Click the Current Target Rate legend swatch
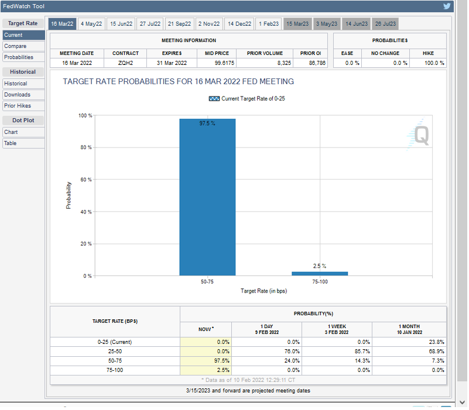Image resolution: width=469 pixels, height=410 pixels. pyautogui.click(x=214, y=99)
